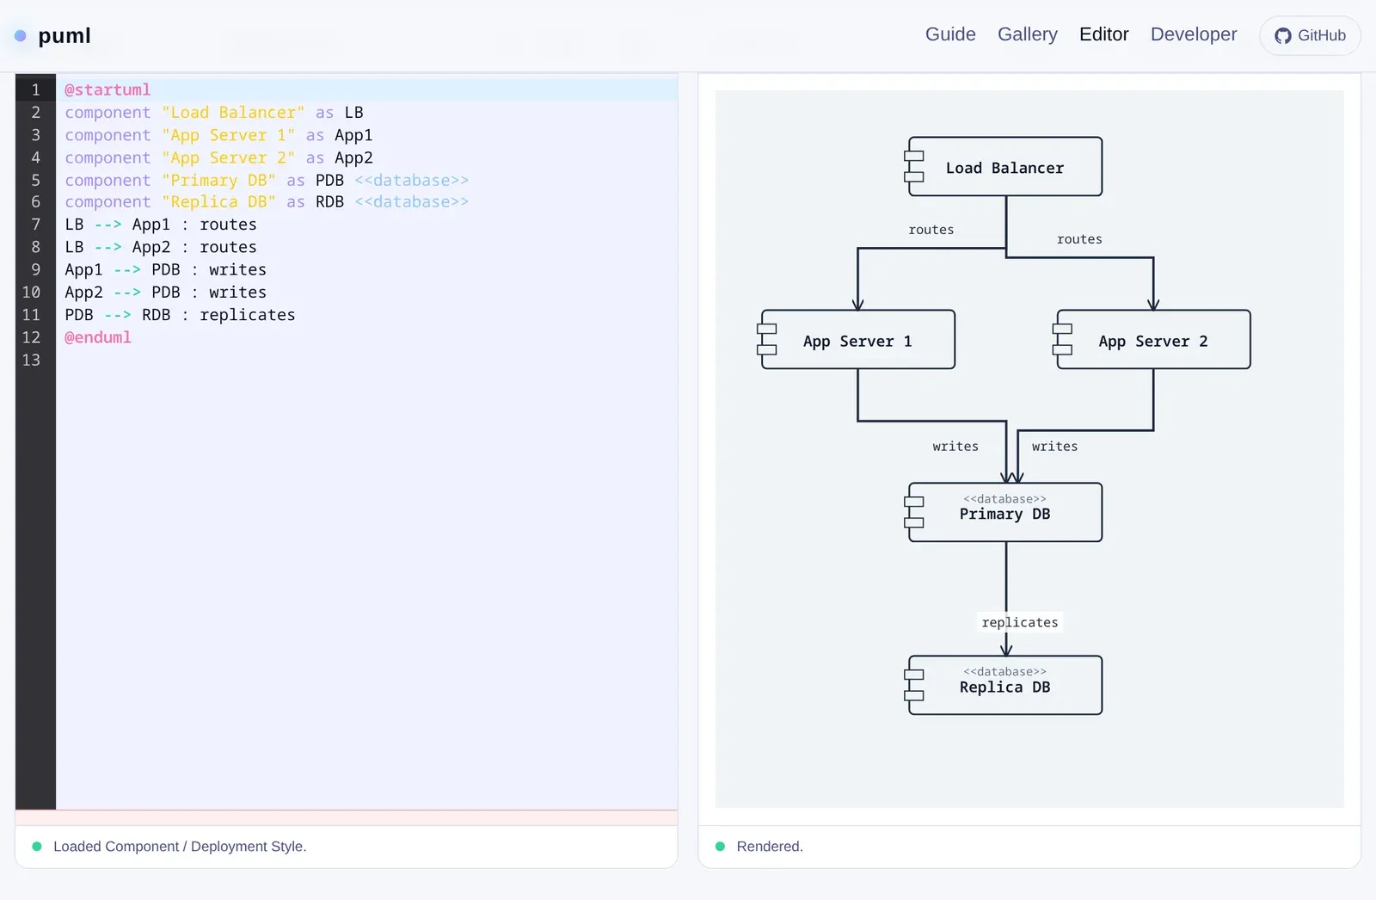Click green status dot beside Loaded message
The width and height of the screenshot is (1376, 900).
[37, 847]
